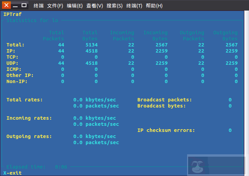The width and height of the screenshot is (249, 176).
Task: Click the Outgoing Bytes column header
Action: (x=226, y=36)
